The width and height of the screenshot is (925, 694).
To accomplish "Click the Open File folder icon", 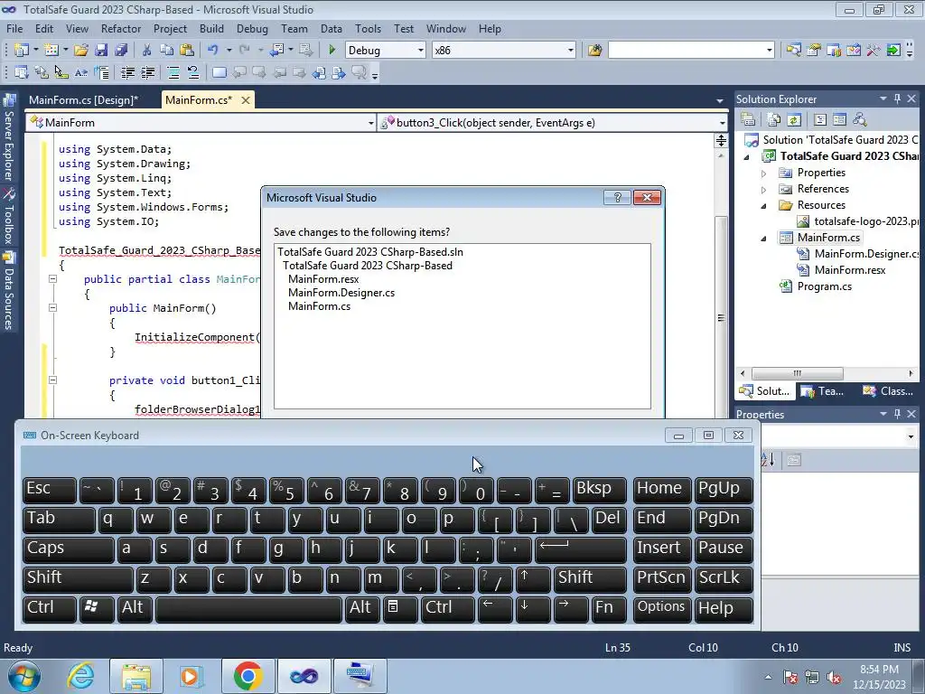I will [81, 51].
